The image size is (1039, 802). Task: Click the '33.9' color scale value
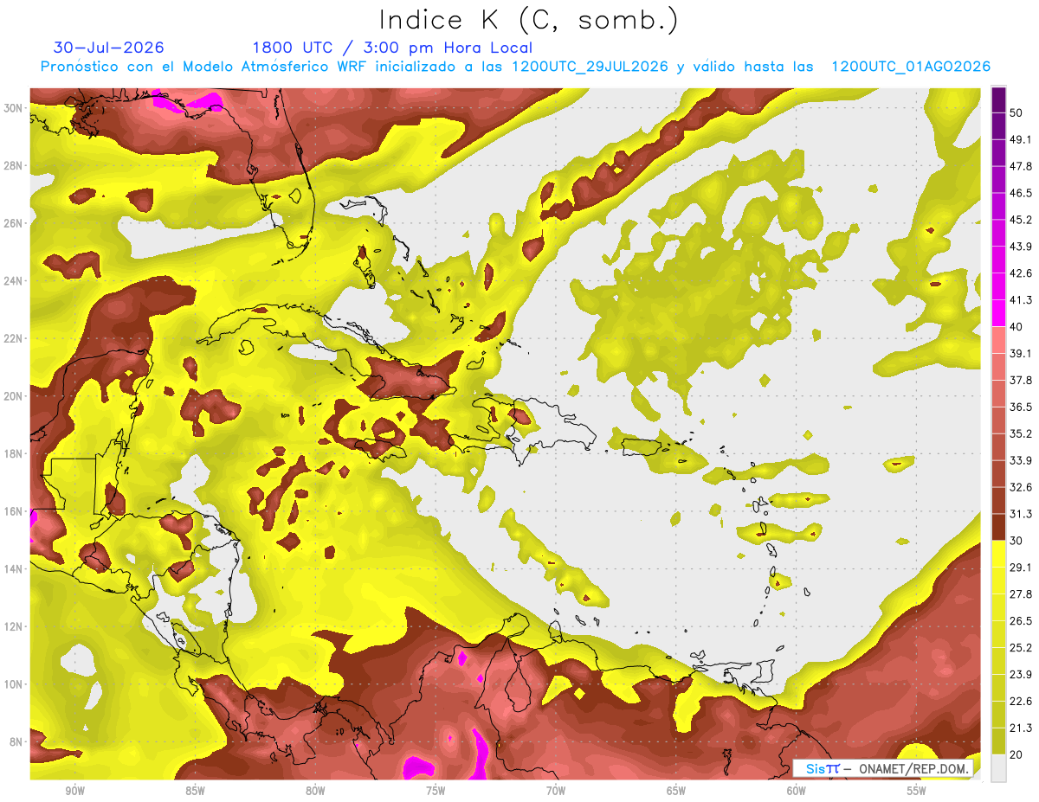(1021, 460)
